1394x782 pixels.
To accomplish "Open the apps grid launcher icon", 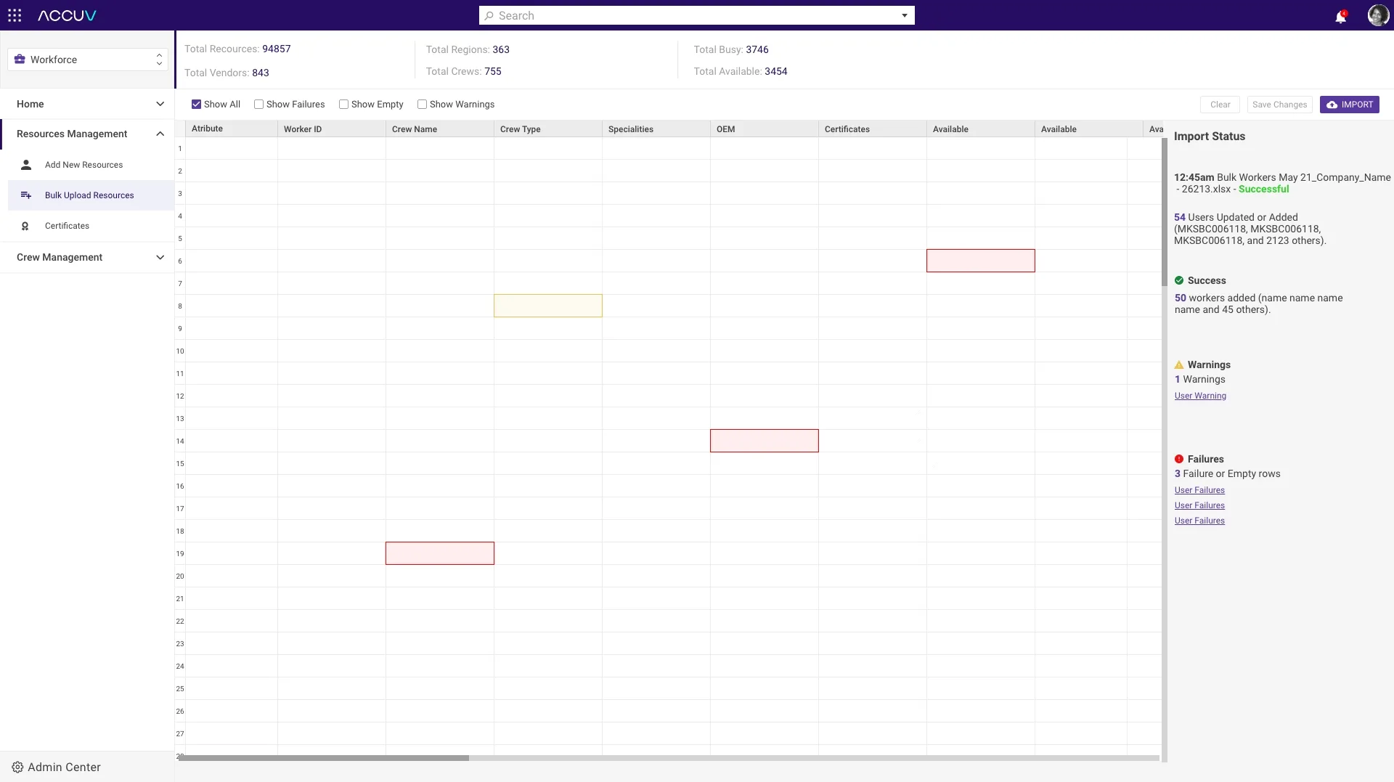I will click(x=15, y=15).
